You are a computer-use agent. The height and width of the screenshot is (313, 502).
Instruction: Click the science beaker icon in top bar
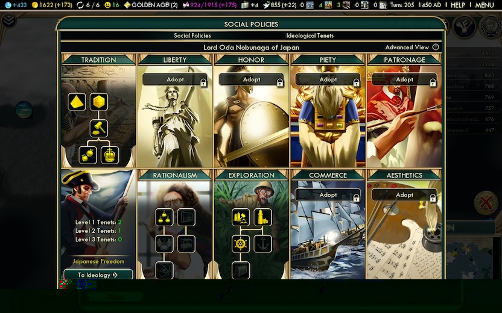8,5
